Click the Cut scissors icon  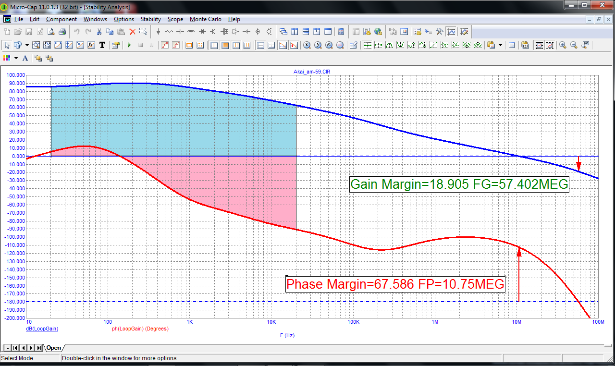click(x=99, y=32)
